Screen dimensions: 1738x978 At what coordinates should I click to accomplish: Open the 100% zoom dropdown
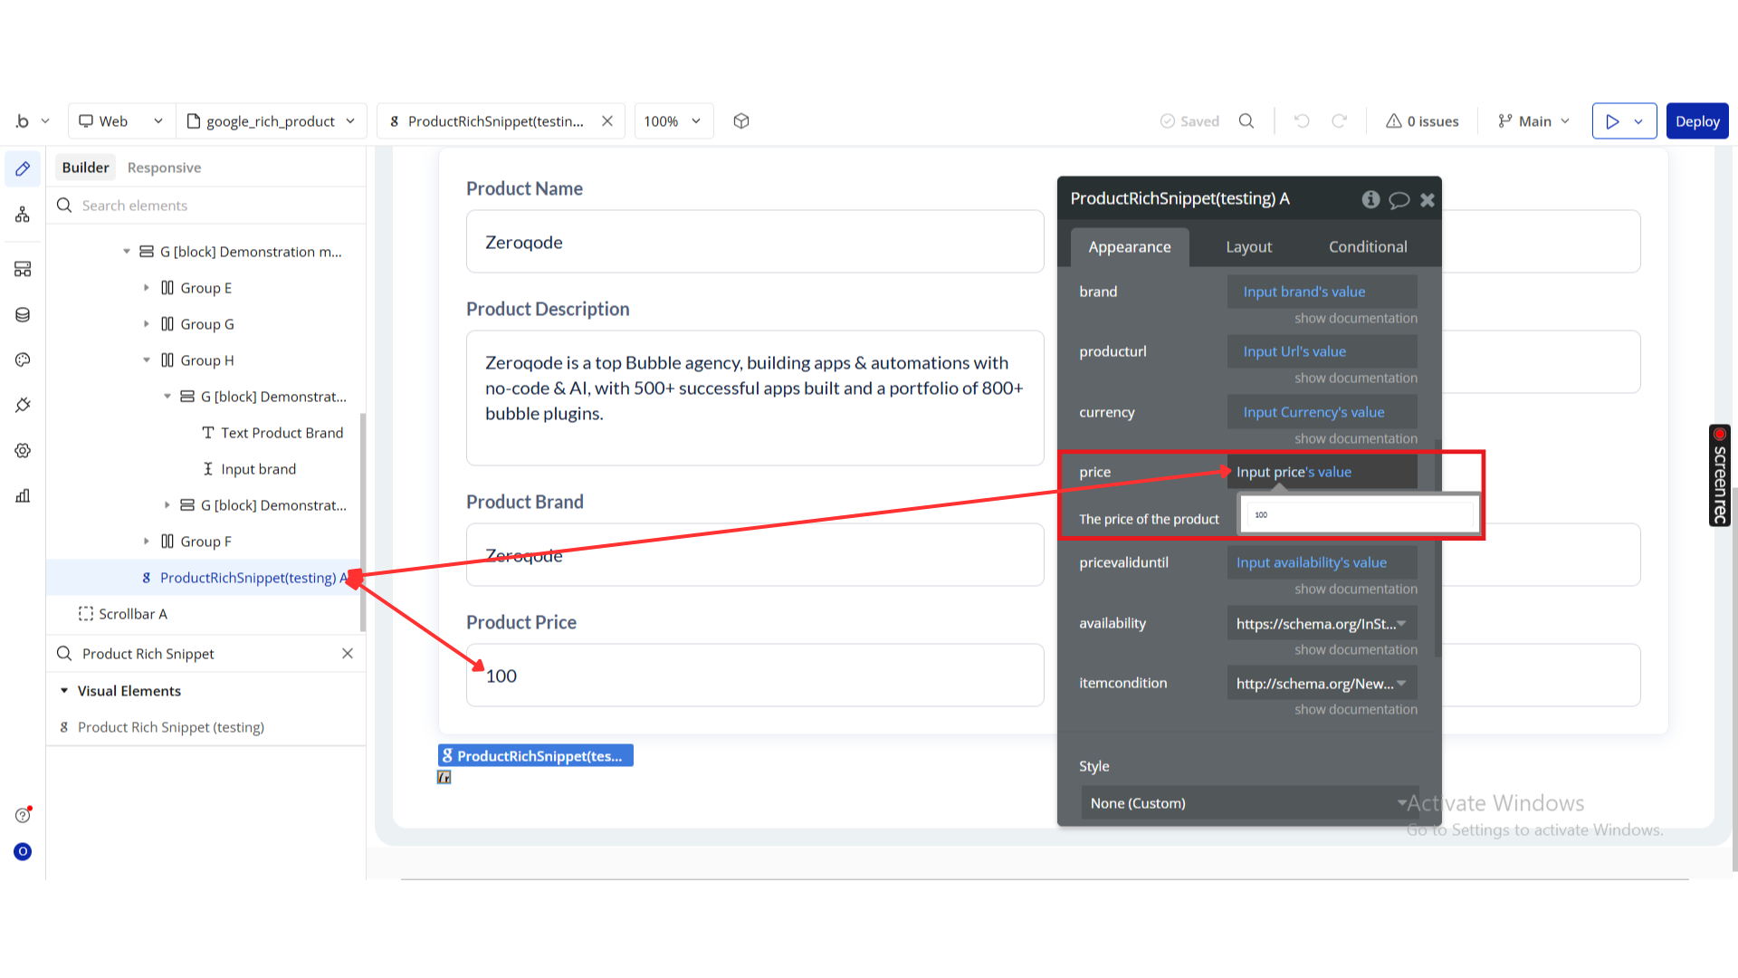click(x=673, y=121)
